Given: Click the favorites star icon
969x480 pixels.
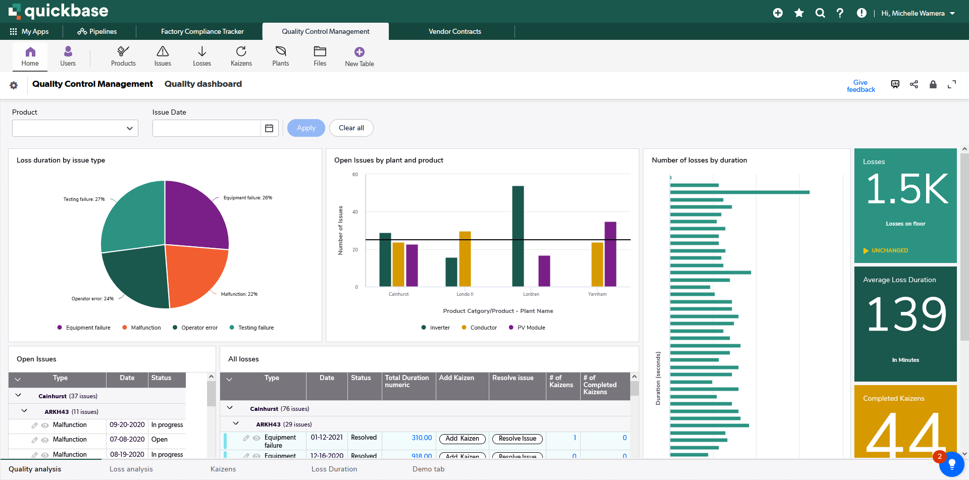Looking at the screenshot, I should [799, 13].
